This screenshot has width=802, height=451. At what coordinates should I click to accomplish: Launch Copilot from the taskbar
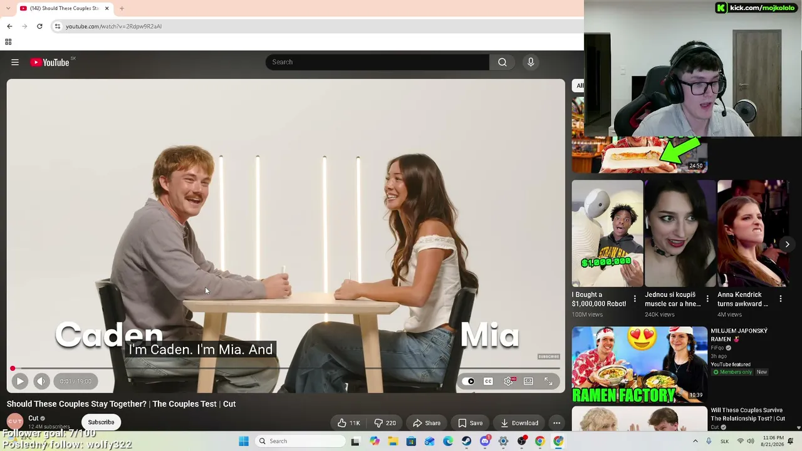374,441
